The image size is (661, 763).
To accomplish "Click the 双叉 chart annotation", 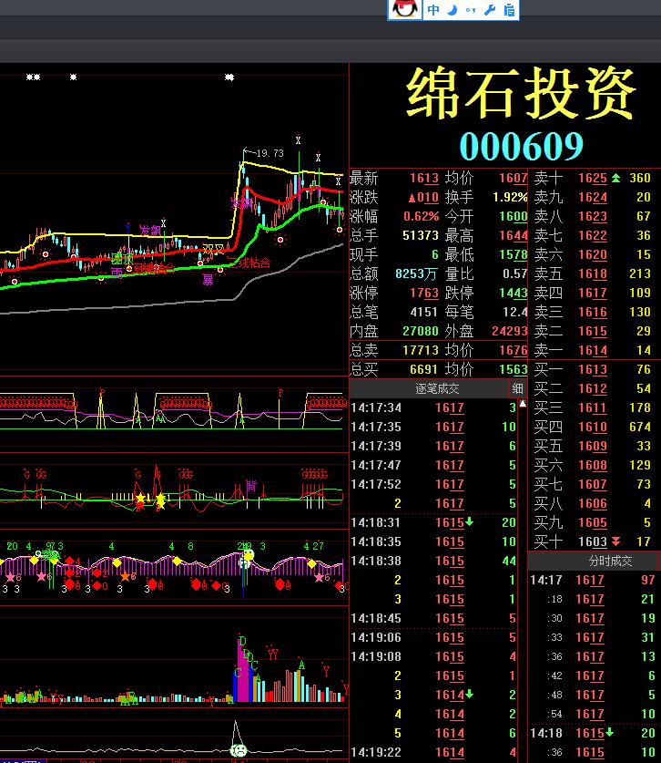I will pyautogui.click(x=213, y=249).
